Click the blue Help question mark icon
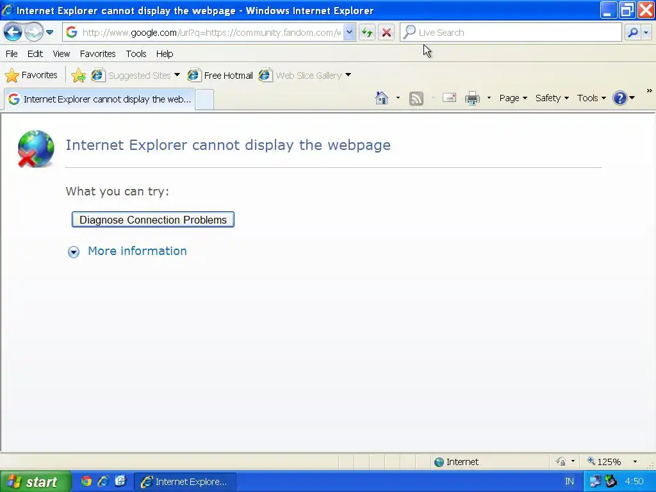Image resolution: width=656 pixels, height=492 pixels. coord(619,98)
